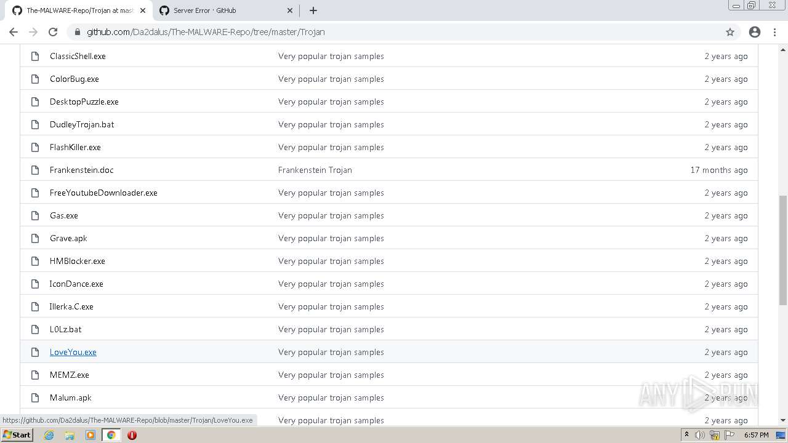Screen dimensions: 788x443
Task: Open Chrome profile avatar menu
Action: tap(755, 32)
